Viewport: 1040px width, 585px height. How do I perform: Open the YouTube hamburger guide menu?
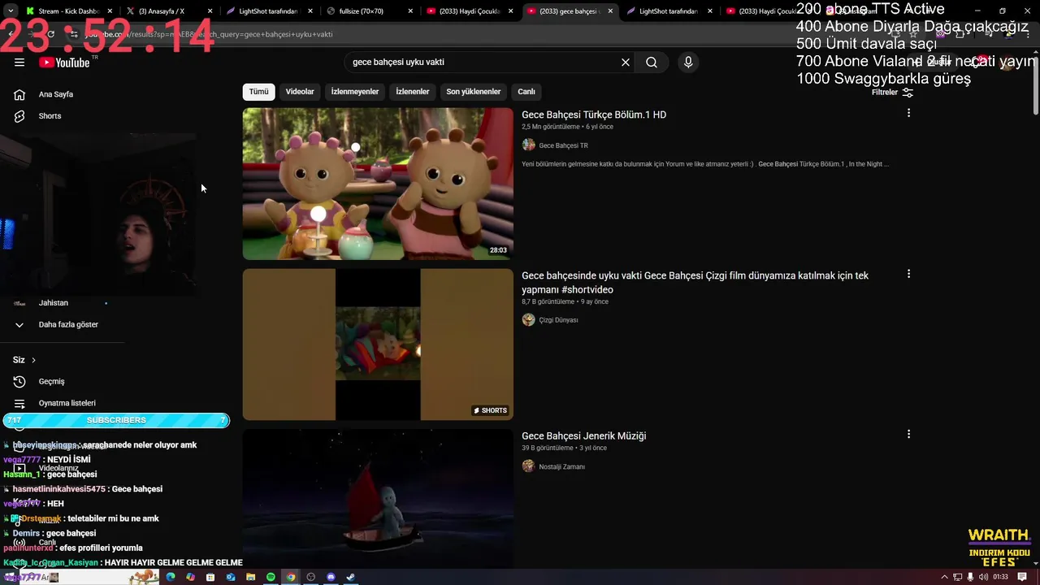[19, 63]
